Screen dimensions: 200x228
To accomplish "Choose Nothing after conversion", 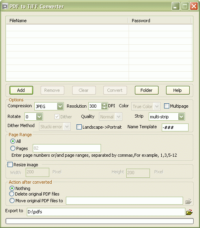I will (12, 188).
